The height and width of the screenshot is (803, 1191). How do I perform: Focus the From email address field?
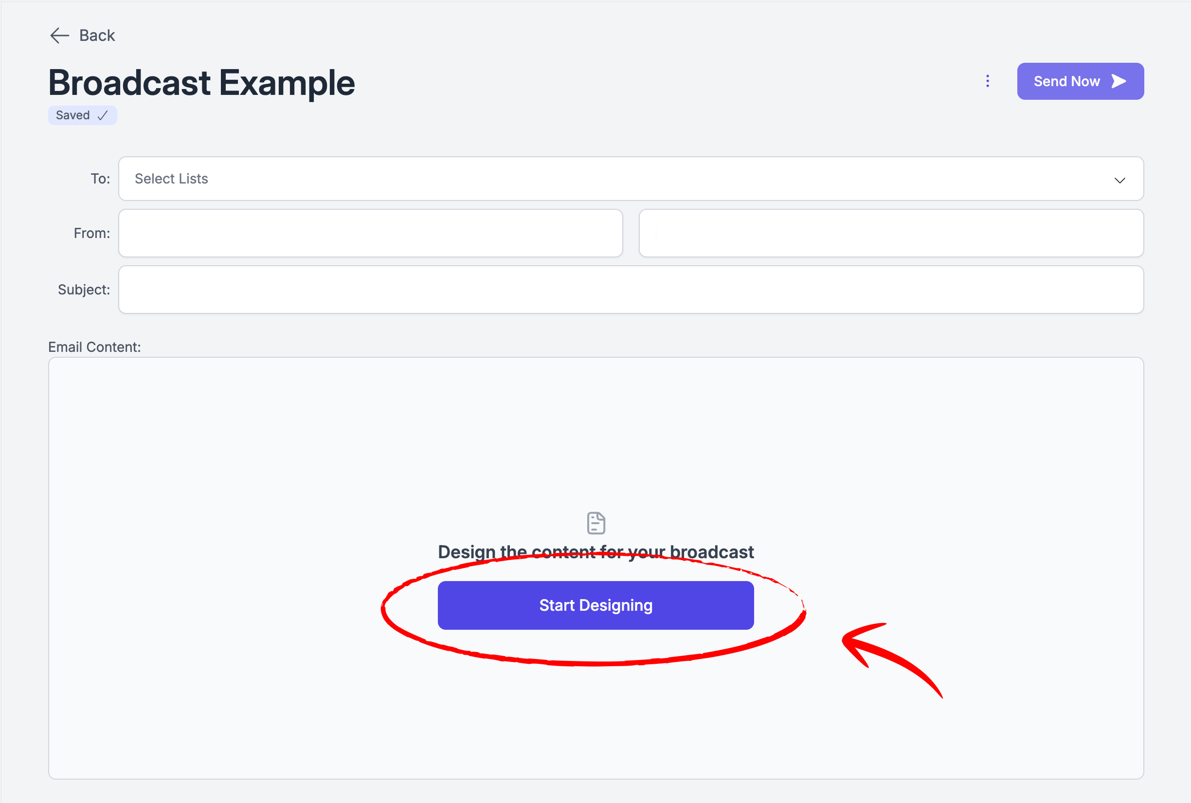point(891,233)
